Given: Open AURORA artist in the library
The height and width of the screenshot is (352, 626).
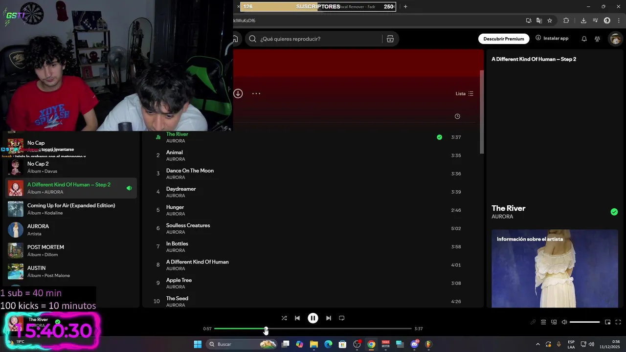Looking at the screenshot, I should (71, 230).
